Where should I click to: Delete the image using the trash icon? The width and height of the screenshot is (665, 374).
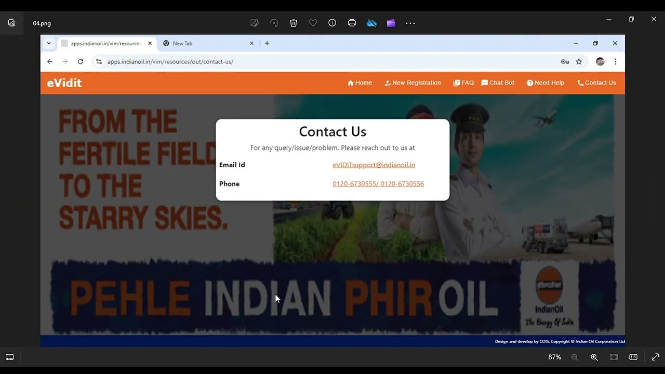(294, 23)
